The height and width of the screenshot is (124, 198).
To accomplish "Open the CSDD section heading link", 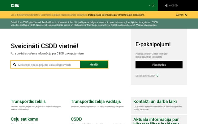I will pos(76,119).
